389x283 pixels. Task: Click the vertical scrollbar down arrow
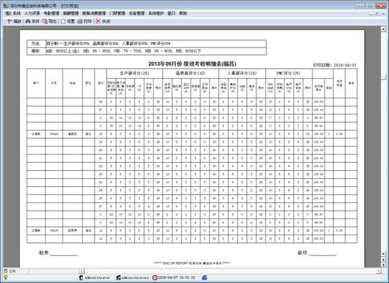(383, 254)
